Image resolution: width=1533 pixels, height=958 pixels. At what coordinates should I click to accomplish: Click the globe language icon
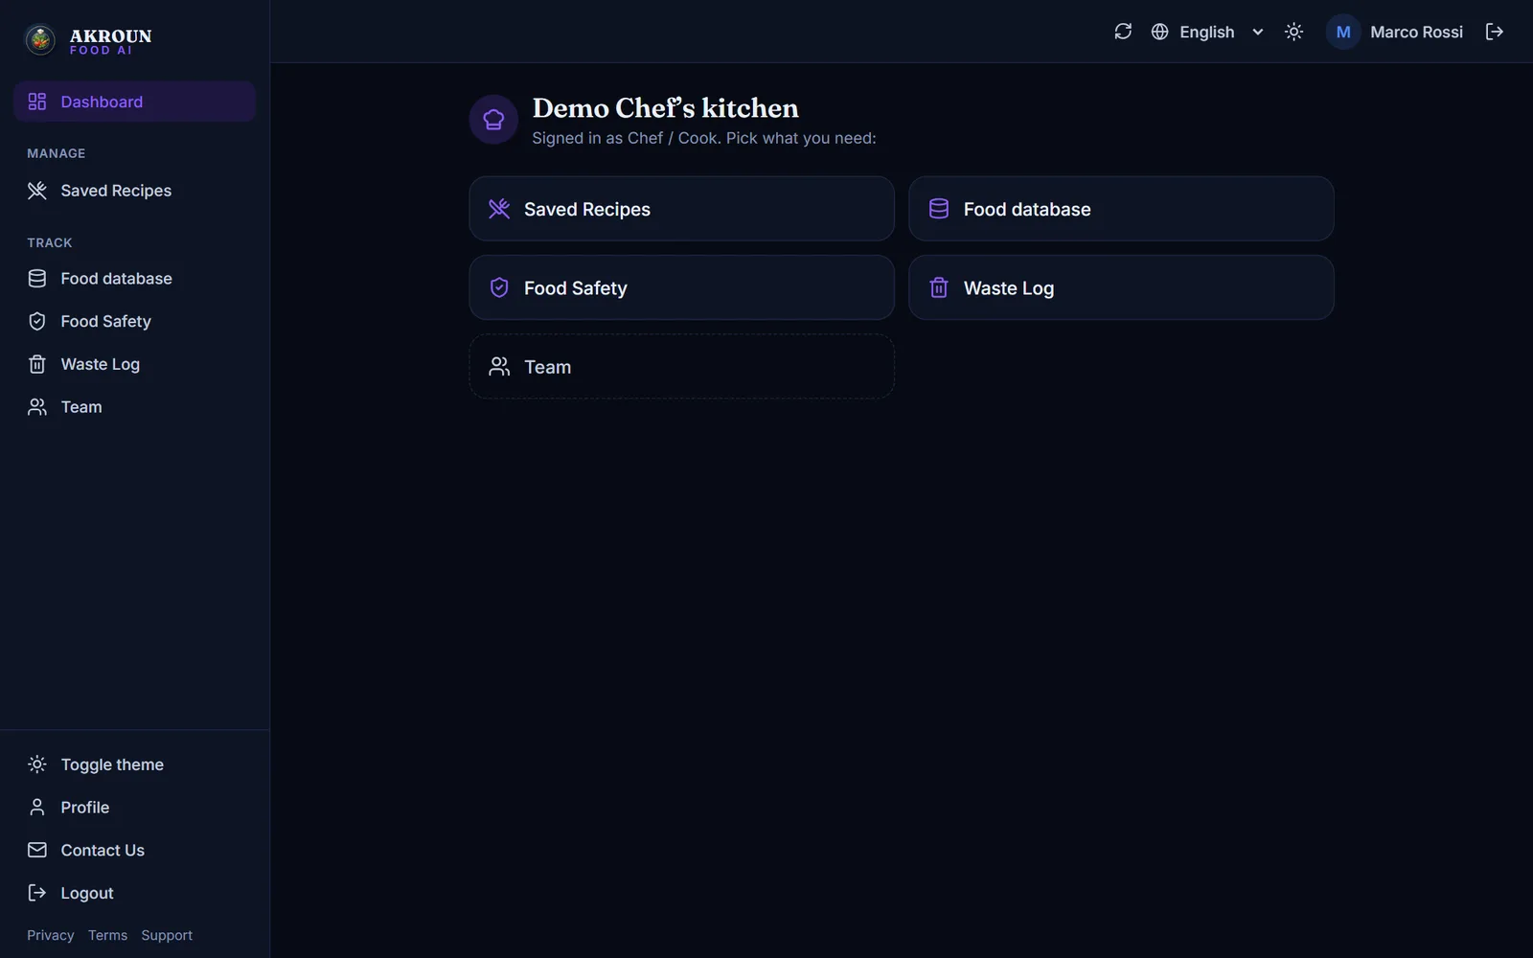(1159, 32)
